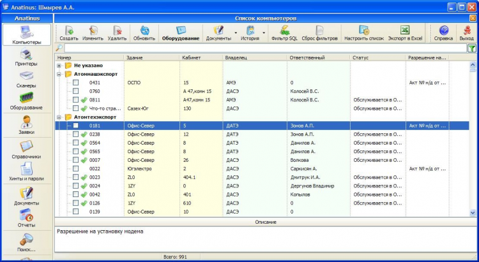Click the Удалить toolbar icon

[117, 31]
